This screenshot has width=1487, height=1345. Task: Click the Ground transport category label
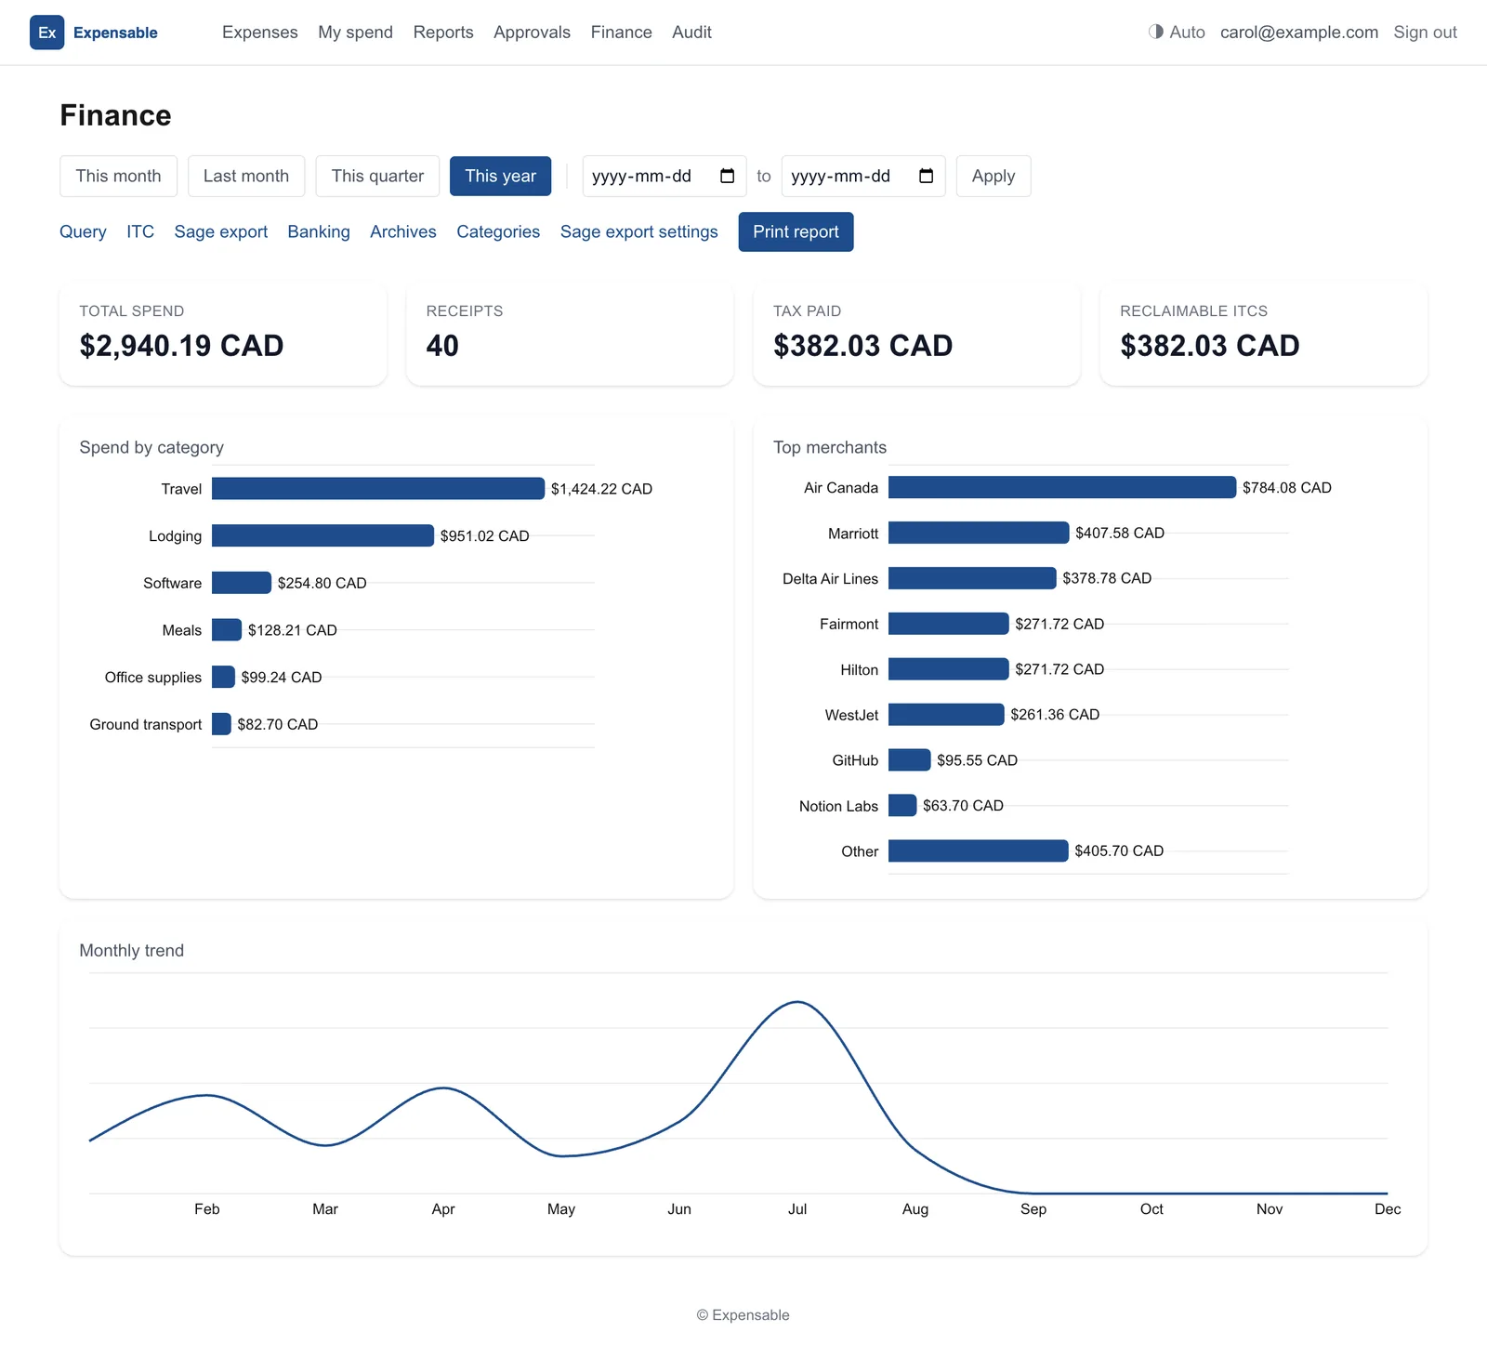click(145, 724)
